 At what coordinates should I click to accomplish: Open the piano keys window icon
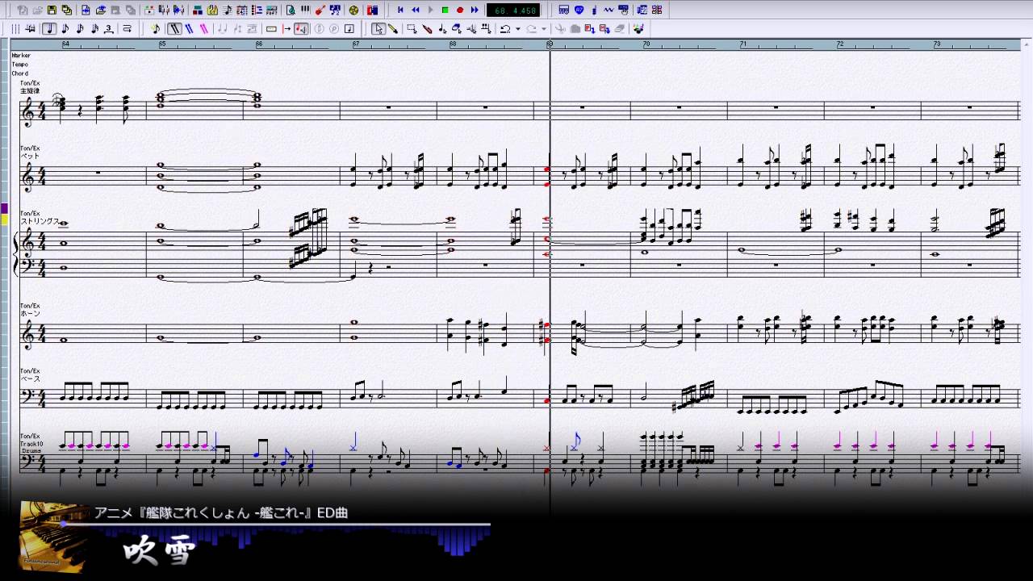click(x=305, y=10)
